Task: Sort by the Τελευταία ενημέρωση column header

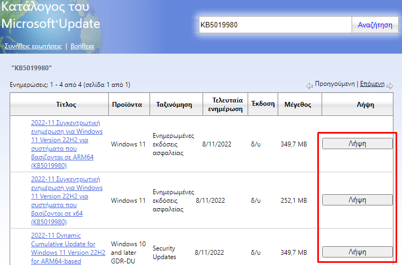Action: [x=225, y=104]
